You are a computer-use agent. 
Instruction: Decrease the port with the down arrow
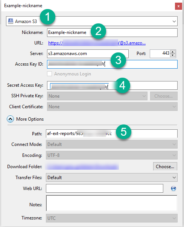173,55
